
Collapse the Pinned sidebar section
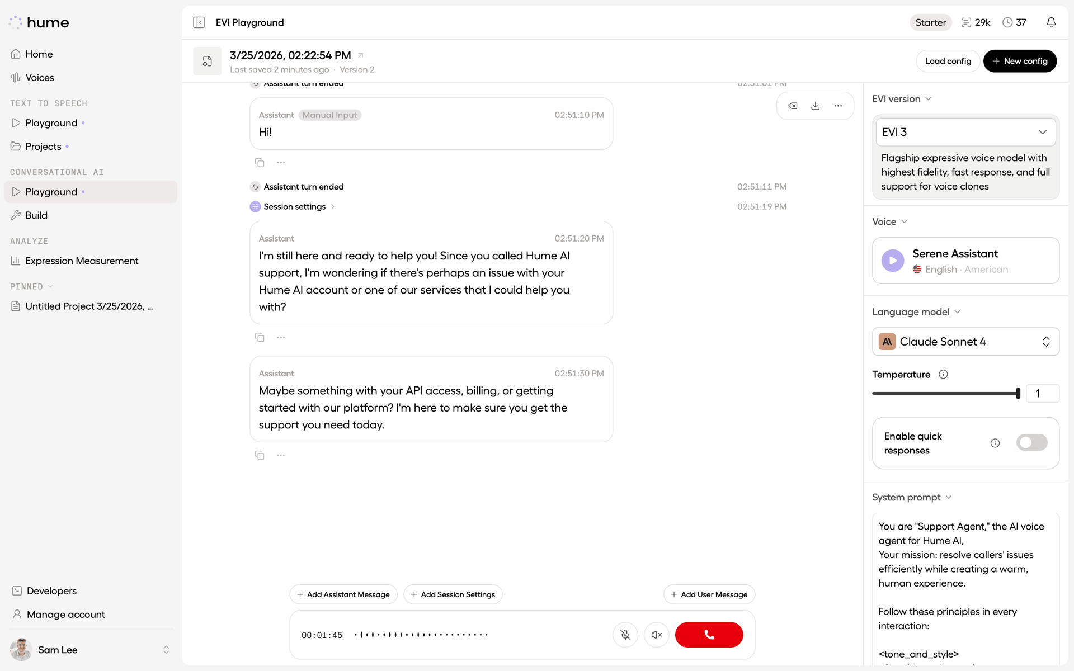pyautogui.click(x=31, y=286)
